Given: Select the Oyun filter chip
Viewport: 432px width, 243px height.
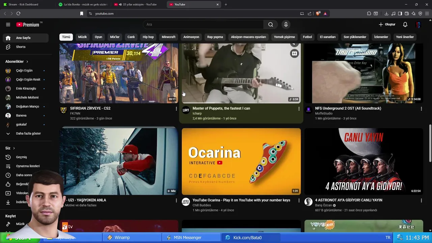Looking at the screenshot, I should tap(98, 37).
